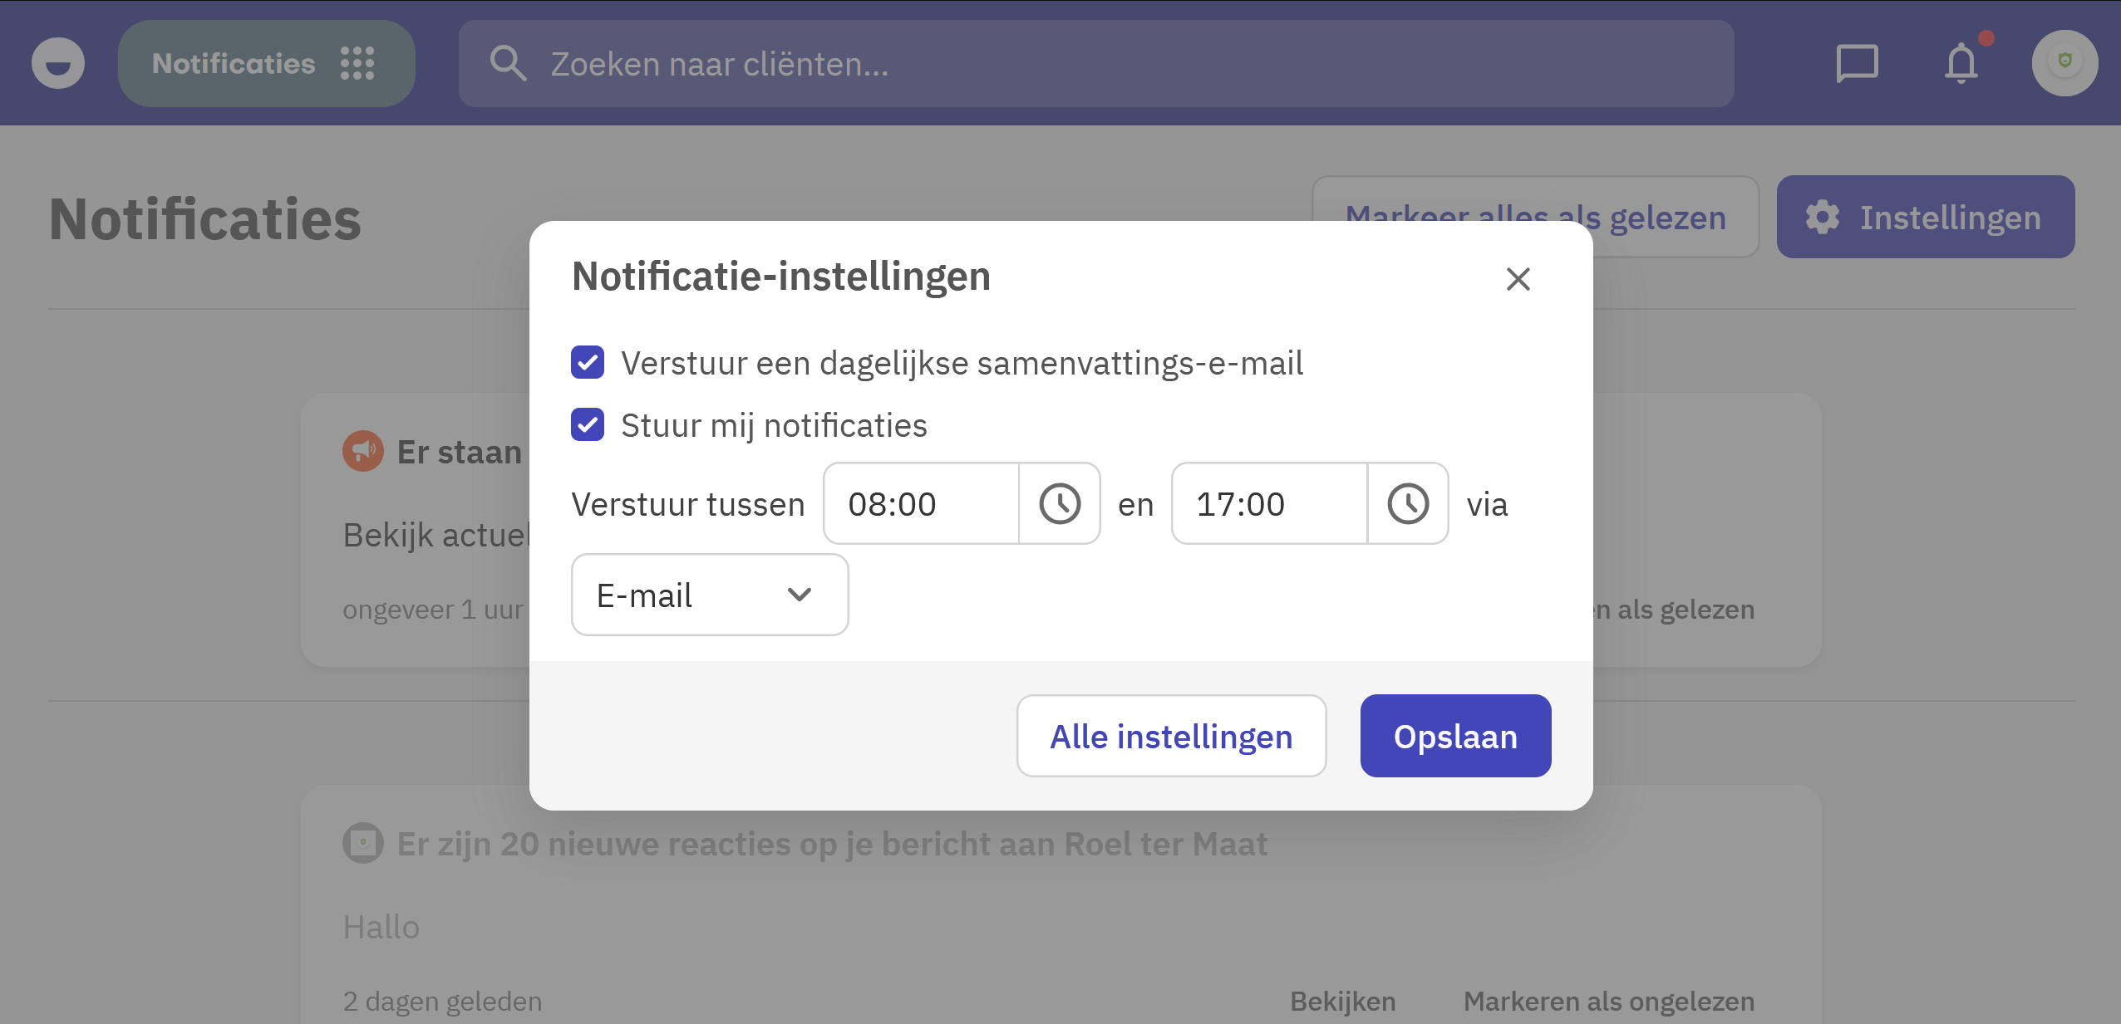Viewport: 2121px width, 1024px height.
Task: Click the Instellingen button
Action: pyautogui.click(x=1925, y=217)
